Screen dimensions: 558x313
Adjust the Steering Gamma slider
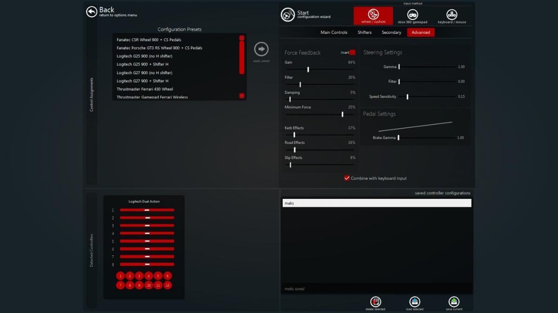[x=427, y=67]
